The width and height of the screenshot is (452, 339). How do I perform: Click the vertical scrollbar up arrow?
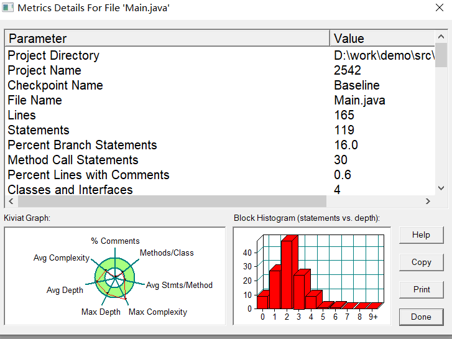point(441,37)
